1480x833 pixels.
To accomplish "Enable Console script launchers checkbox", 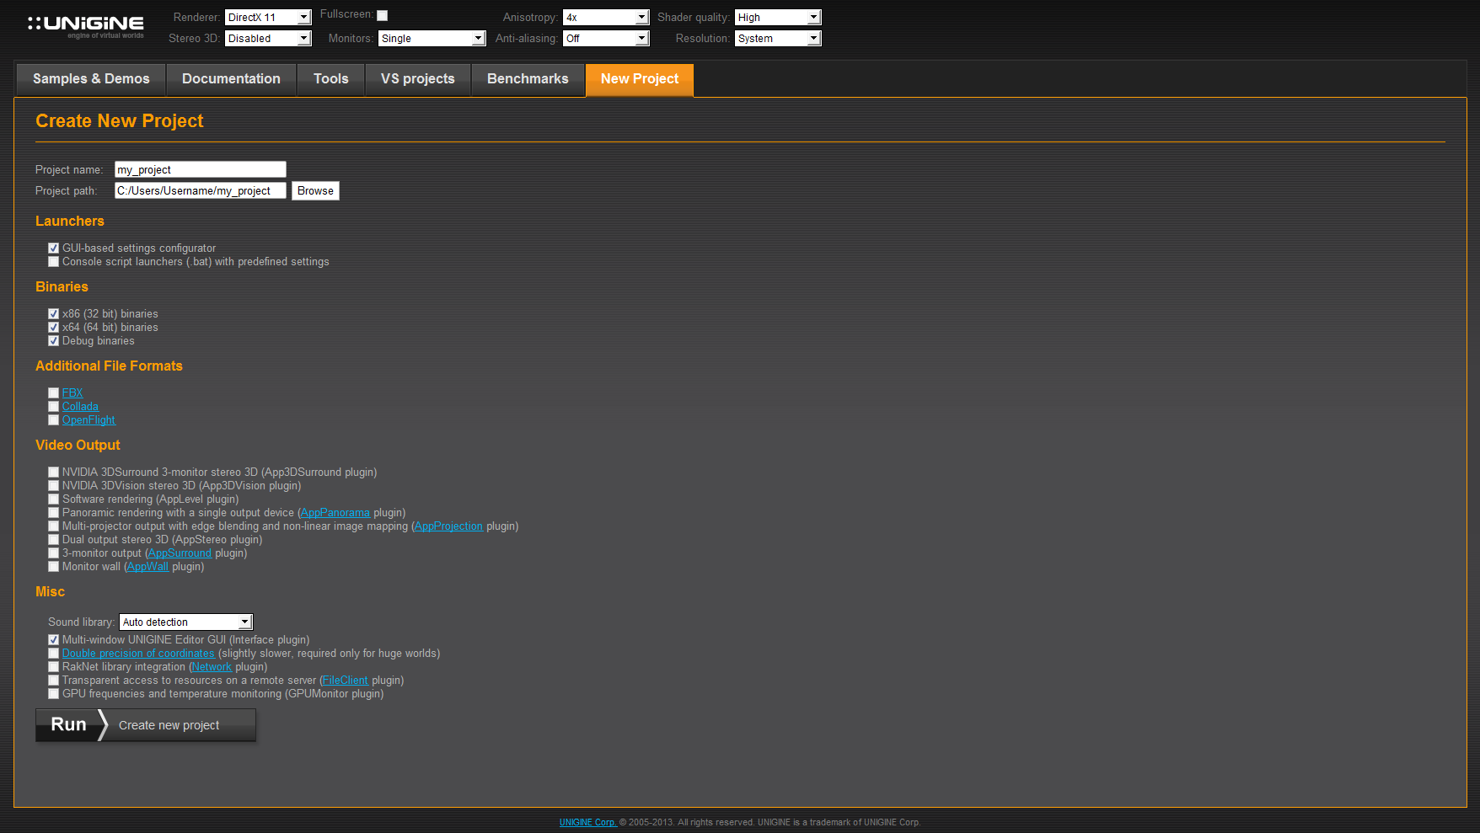I will click(54, 261).
